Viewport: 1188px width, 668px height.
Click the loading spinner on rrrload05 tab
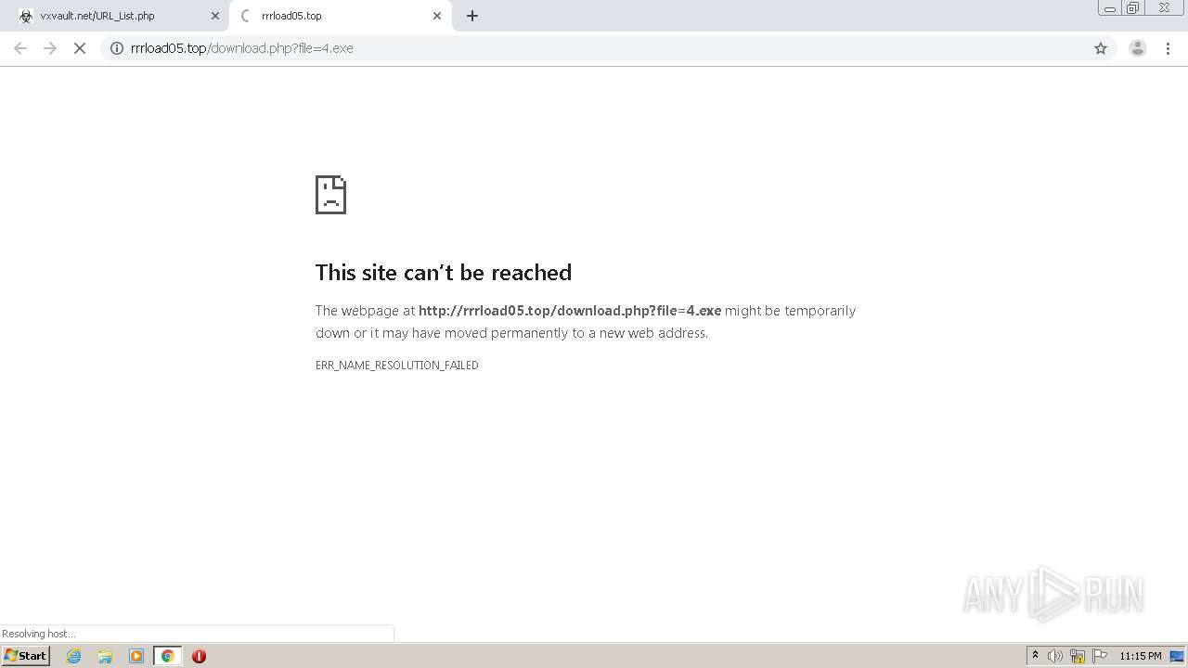point(246,16)
